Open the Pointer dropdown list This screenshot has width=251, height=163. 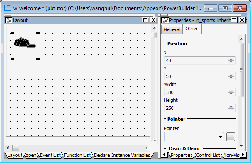tap(221, 137)
